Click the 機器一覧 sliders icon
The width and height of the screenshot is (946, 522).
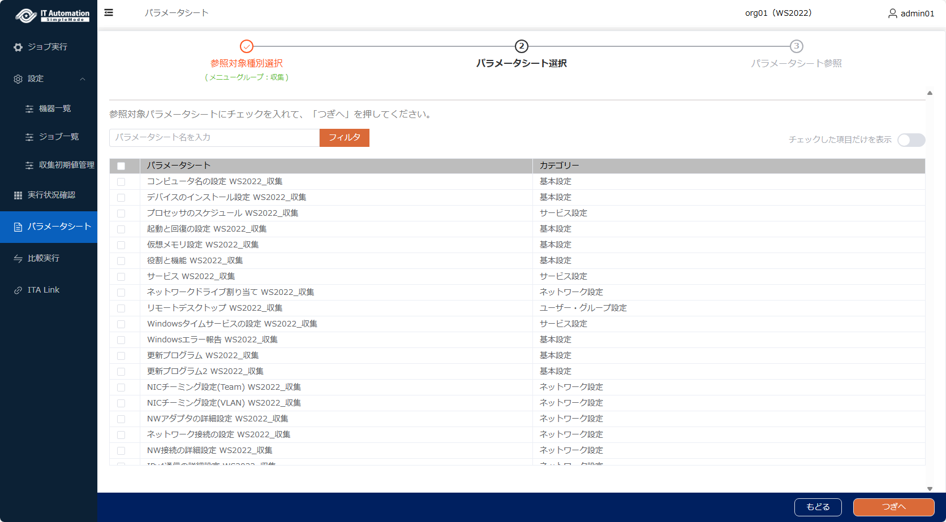point(29,109)
